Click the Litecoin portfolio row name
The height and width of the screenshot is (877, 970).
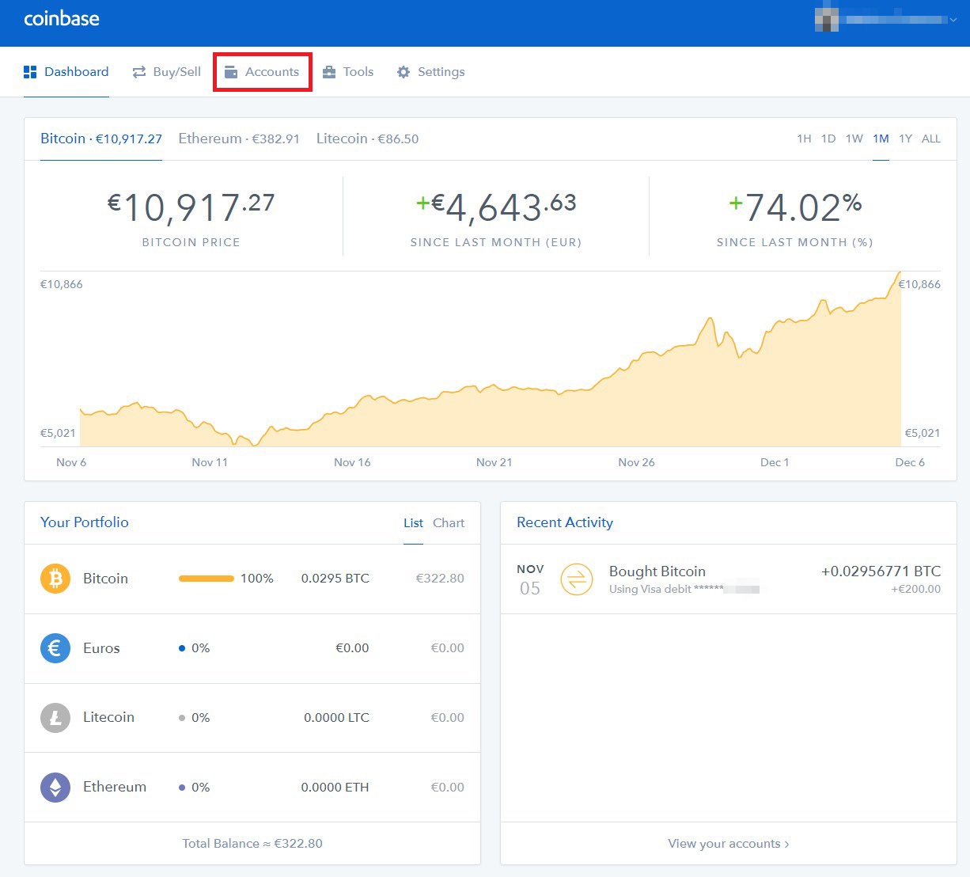(x=108, y=717)
